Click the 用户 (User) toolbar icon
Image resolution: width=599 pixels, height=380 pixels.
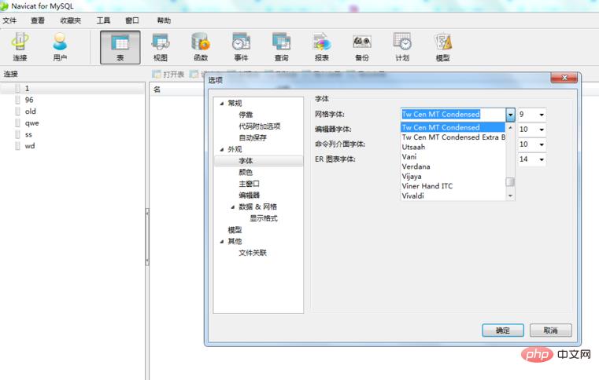point(60,47)
